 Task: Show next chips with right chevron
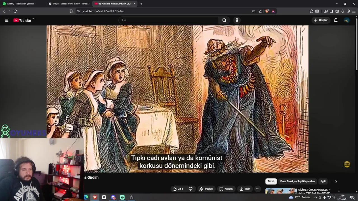(336, 182)
